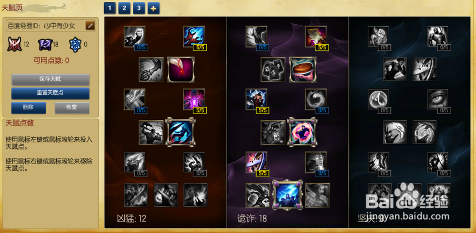Click the 恢复 restore button
Viewport: 476px width, 233px height.
(x=72, y=107)
